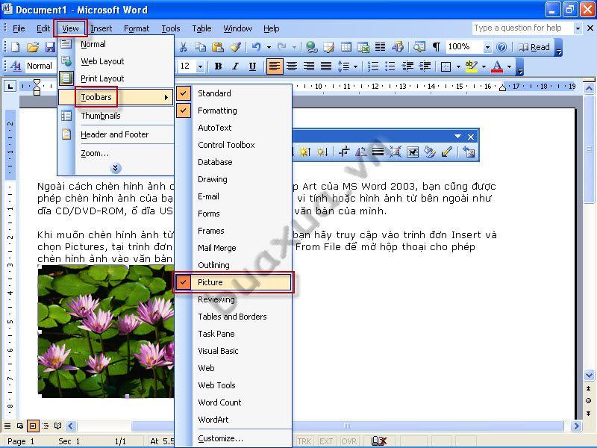Click the Insert Hyperlink globe icon
Image resolution: width=597 pixels, height=448 pixels.
[x=311, y=47]
